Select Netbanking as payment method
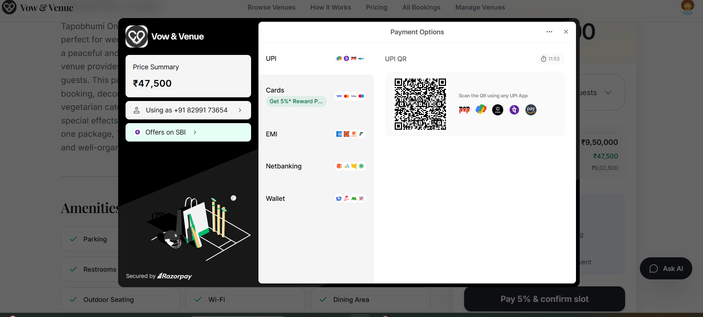 316,166
